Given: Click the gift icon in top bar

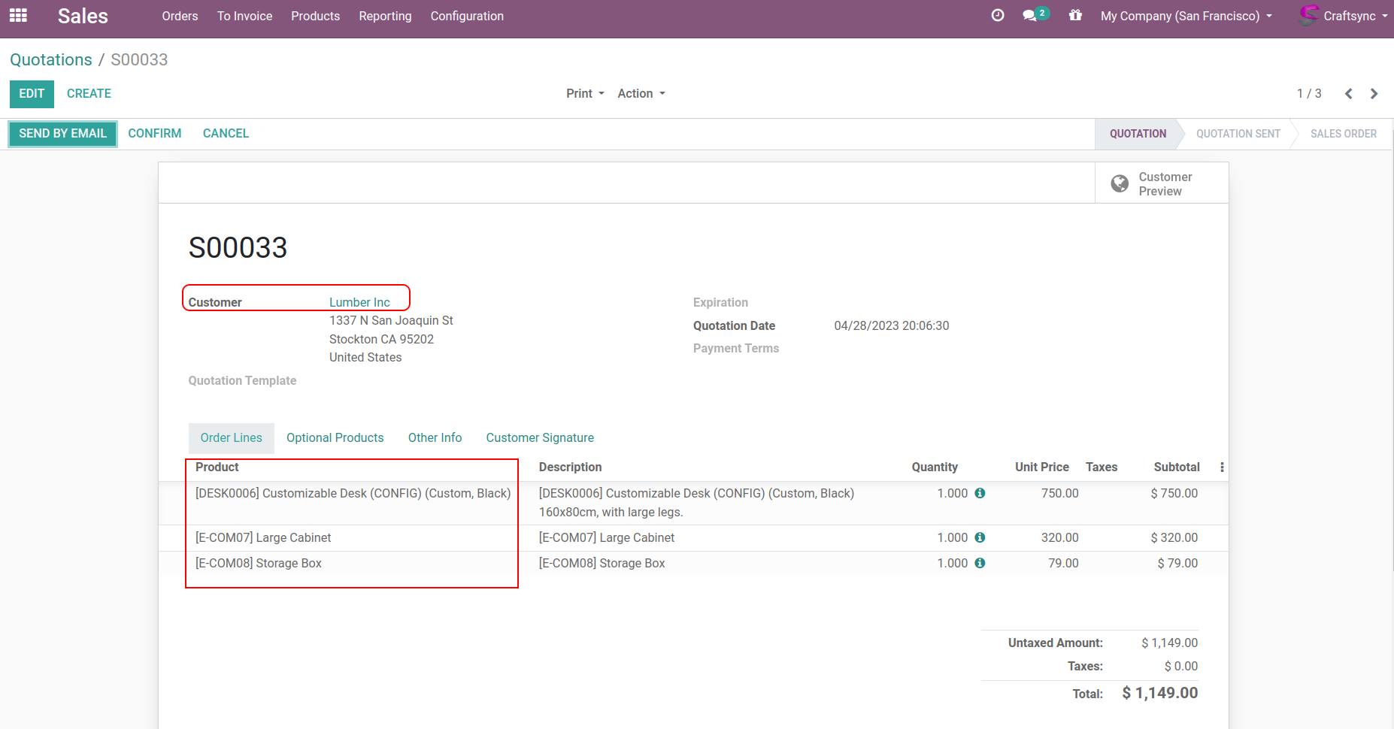Looking at the screenshot, I should coord(1075,16).
